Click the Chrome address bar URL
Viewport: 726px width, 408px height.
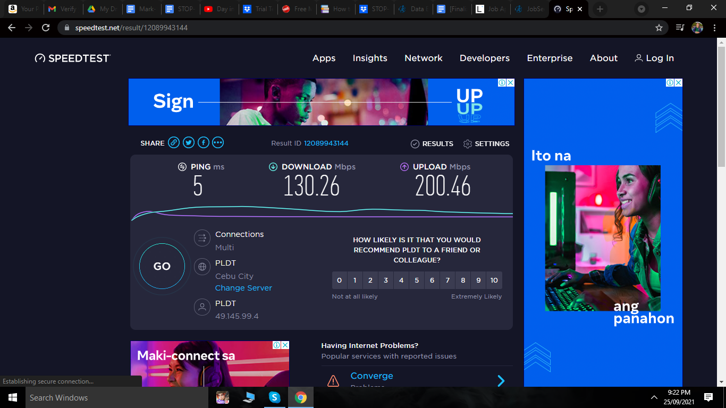point(130,28)
